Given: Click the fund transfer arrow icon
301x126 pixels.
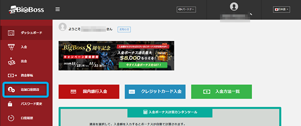Looking at the screenshot, I should point(12,75).
